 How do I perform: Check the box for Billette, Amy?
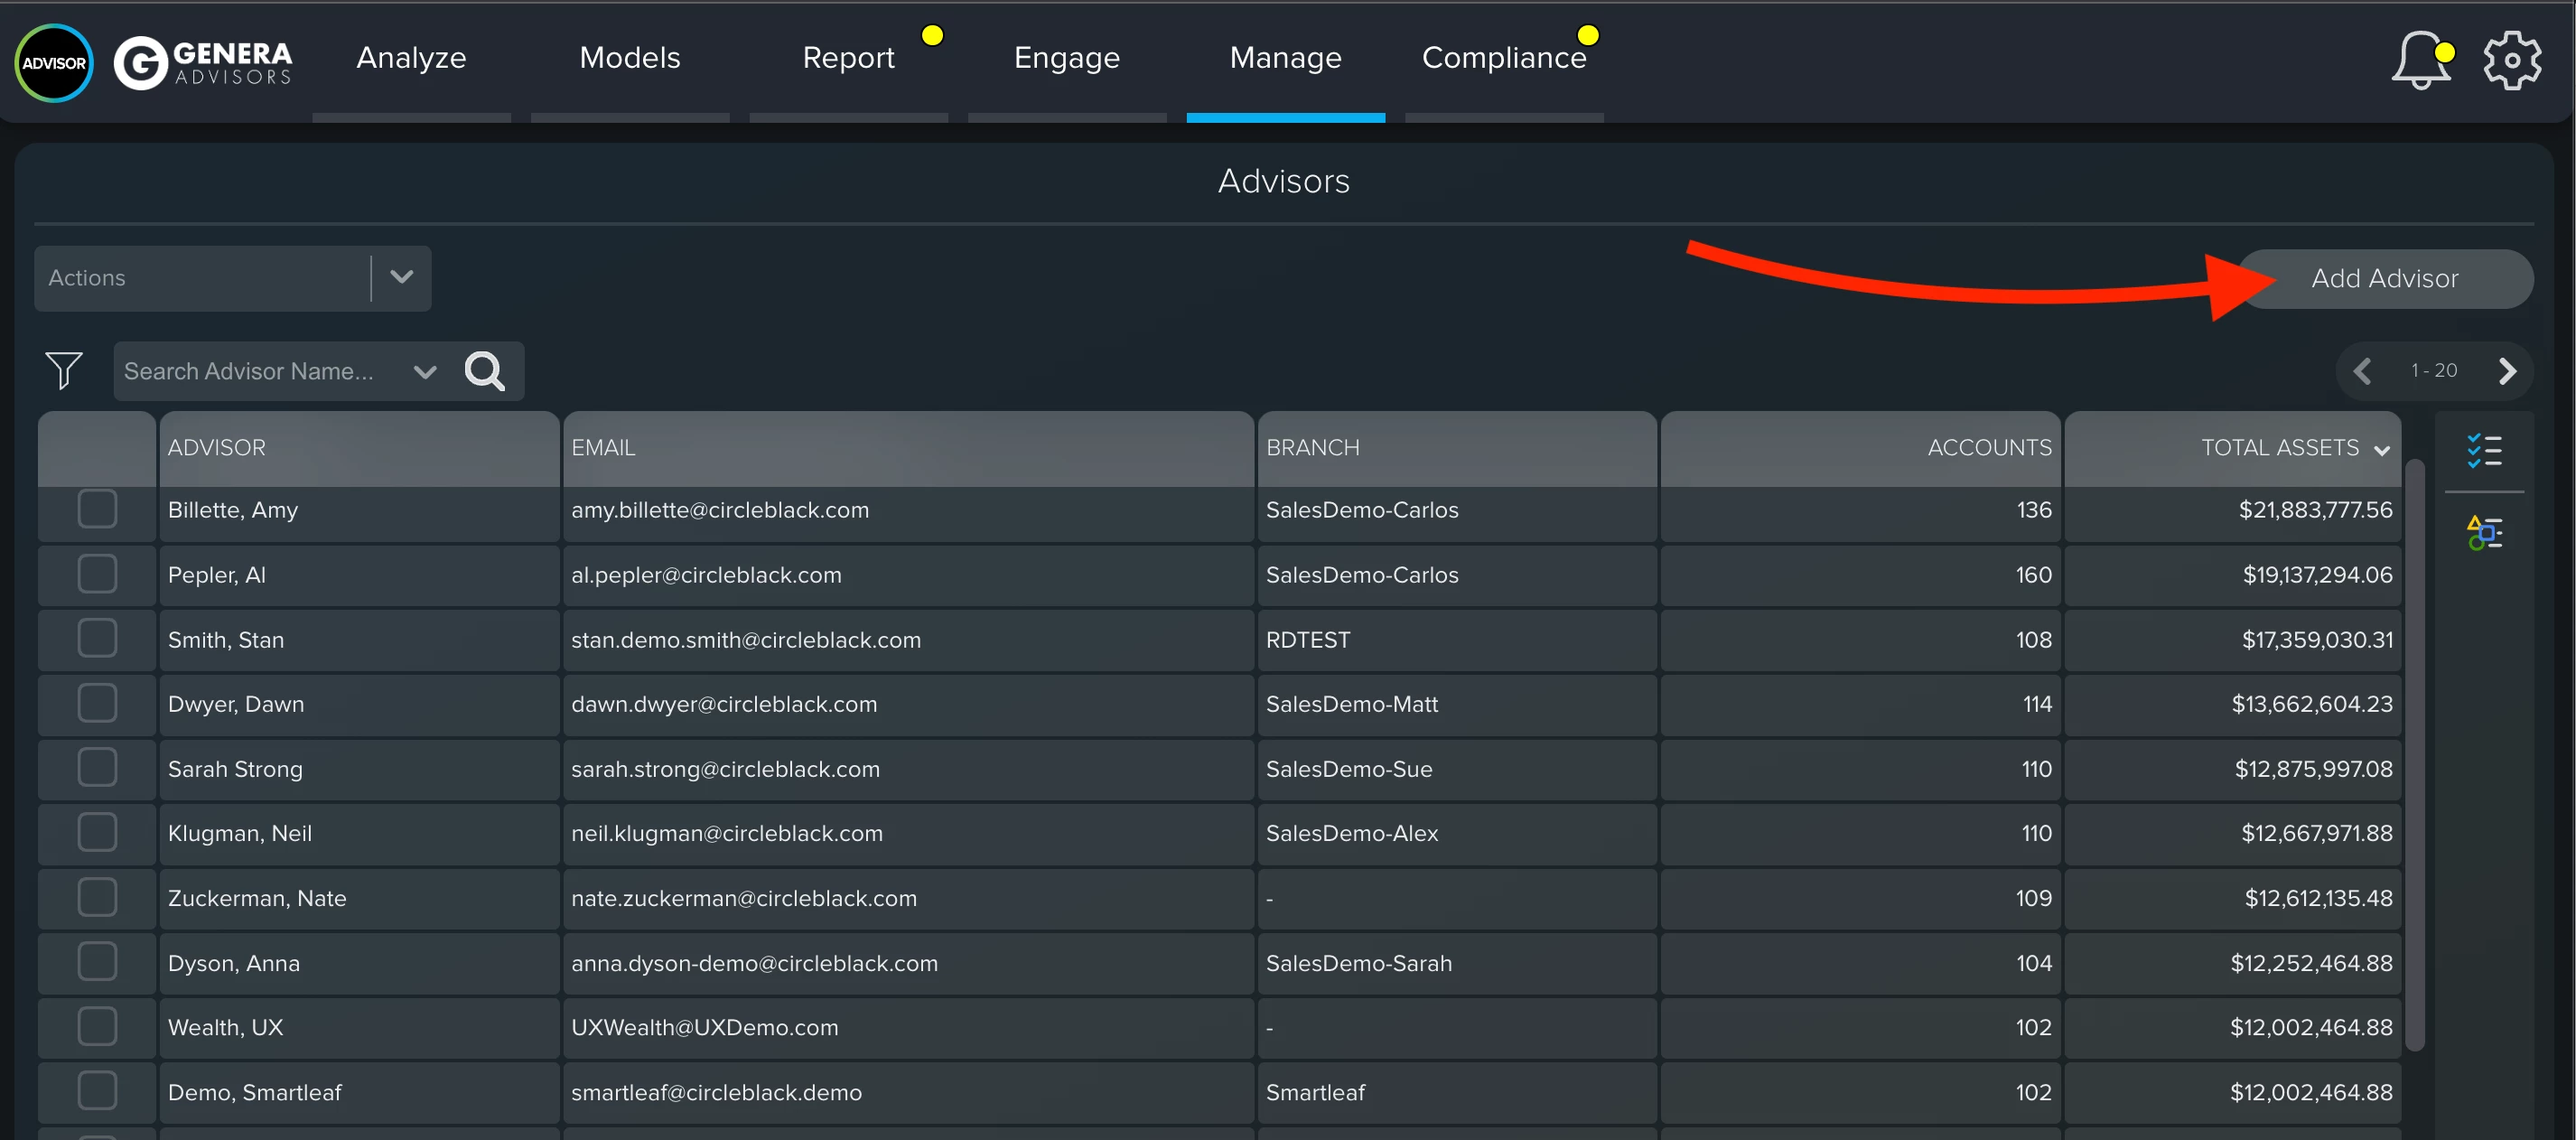coord(97,509)
